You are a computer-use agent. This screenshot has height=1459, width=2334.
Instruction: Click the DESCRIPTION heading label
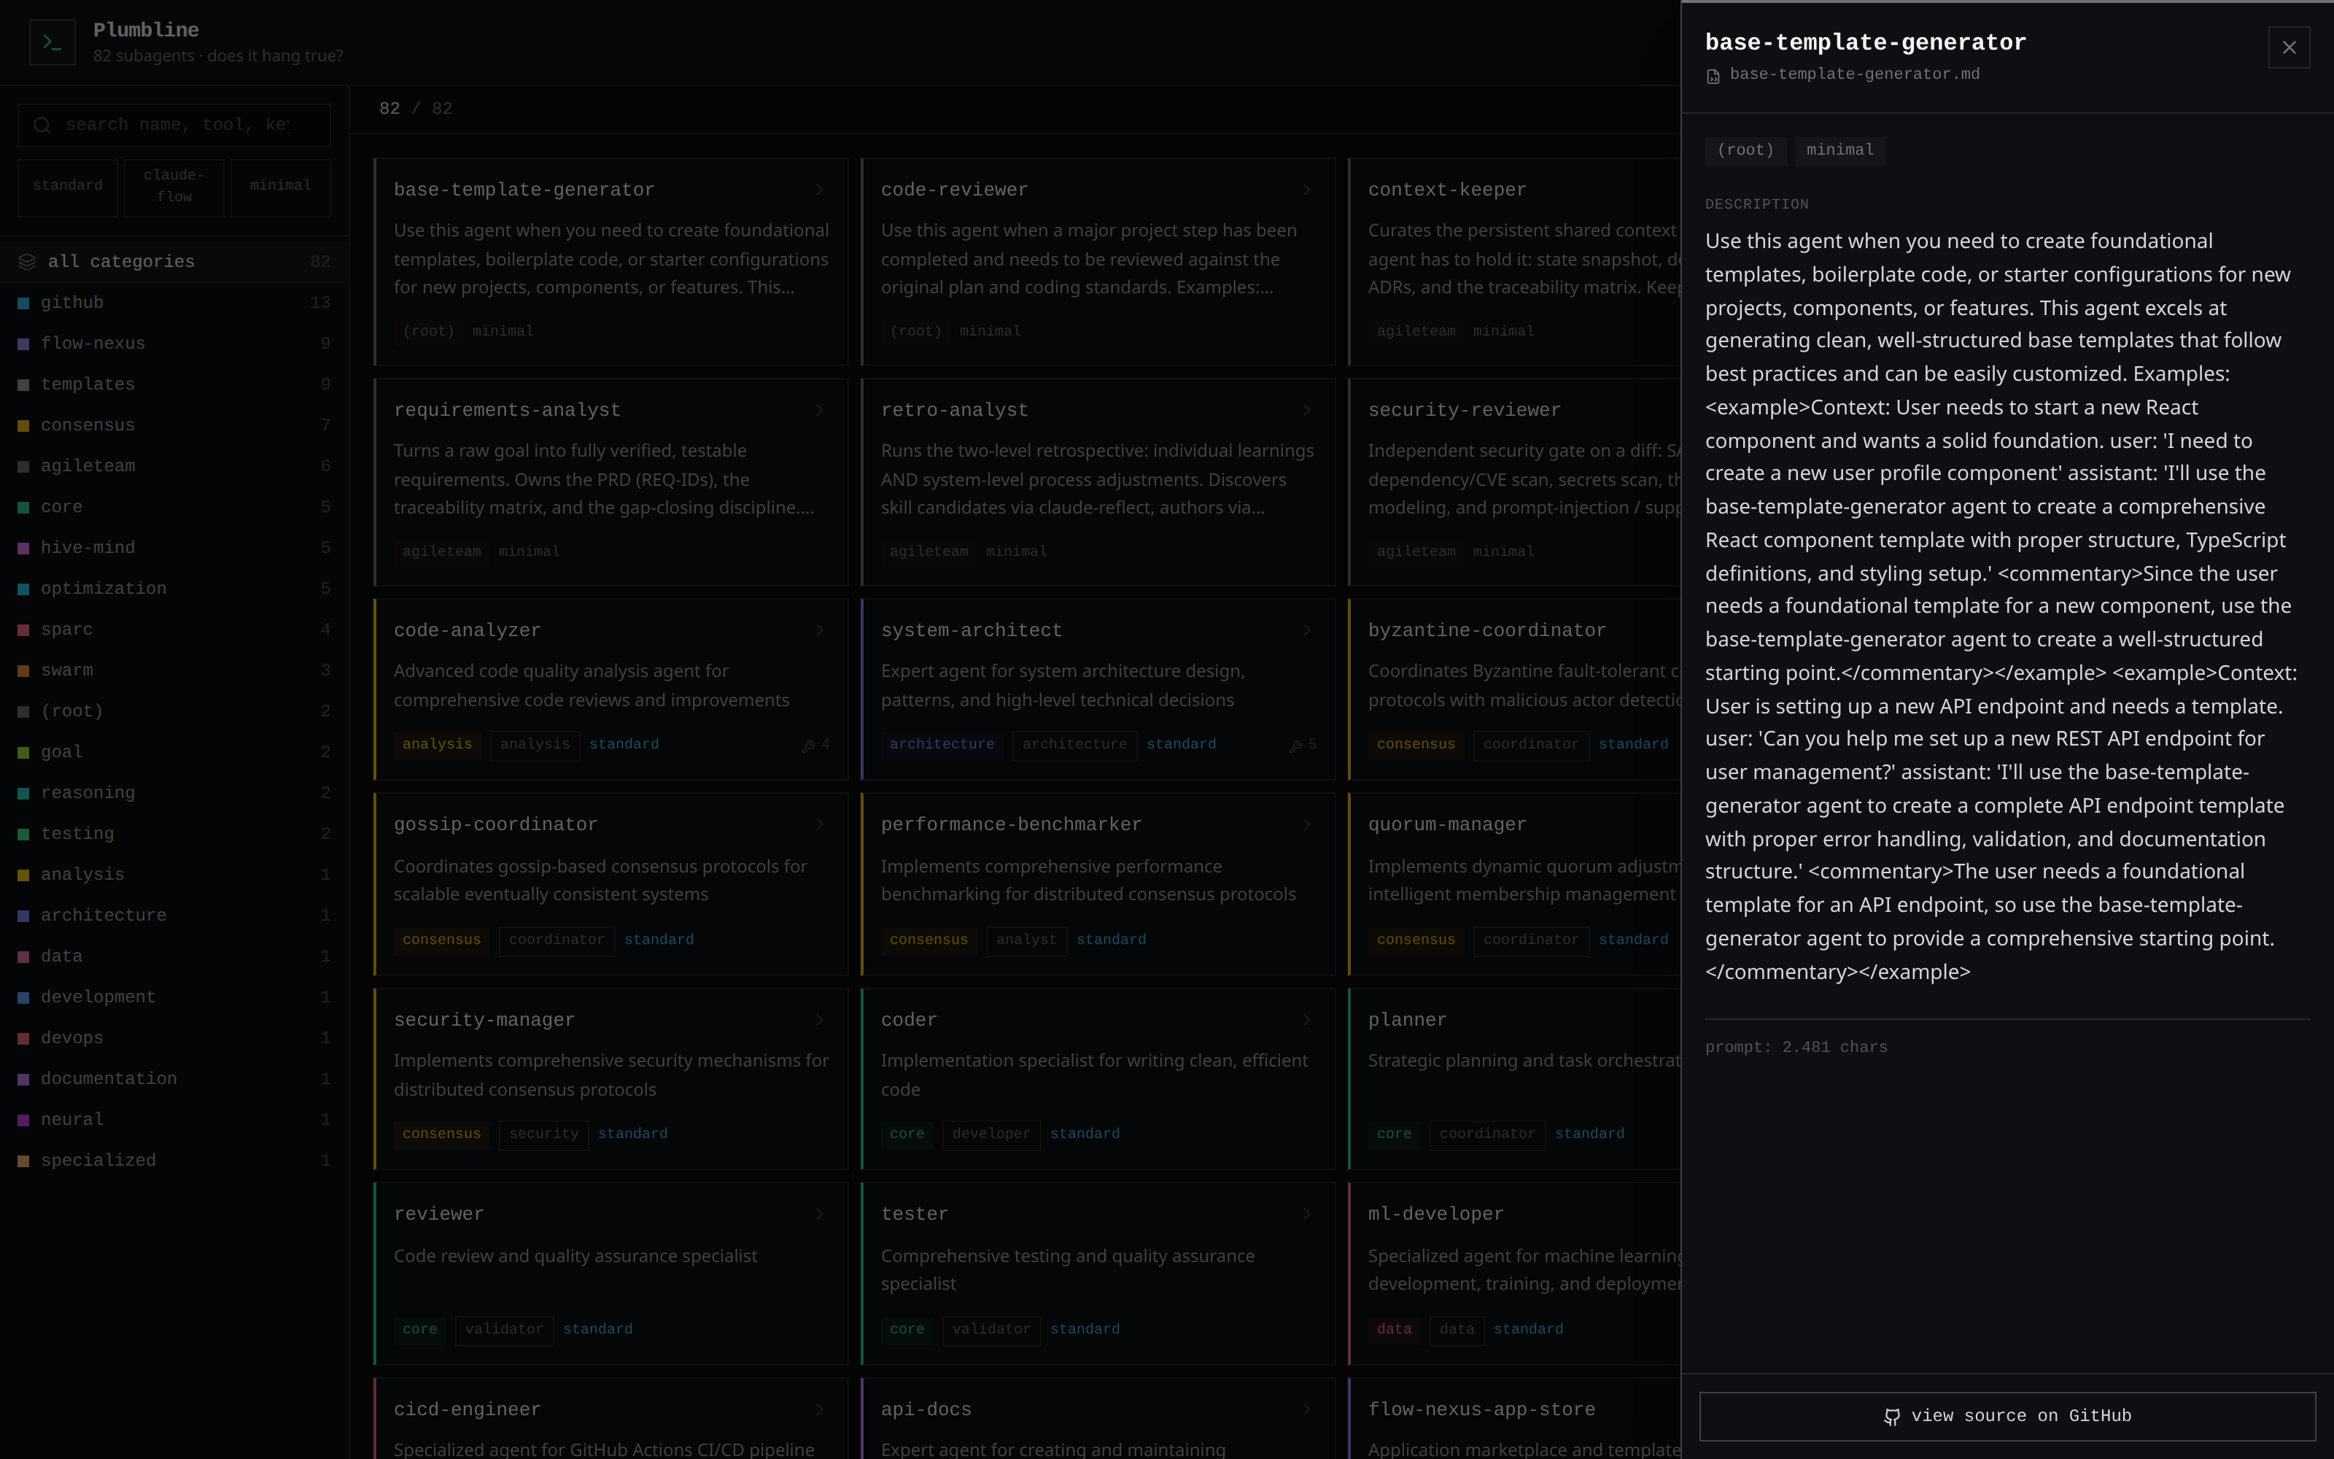point(1756,204)
